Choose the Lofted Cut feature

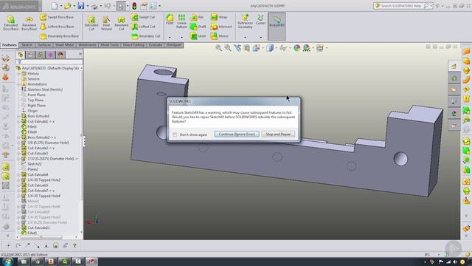point(143,27)
